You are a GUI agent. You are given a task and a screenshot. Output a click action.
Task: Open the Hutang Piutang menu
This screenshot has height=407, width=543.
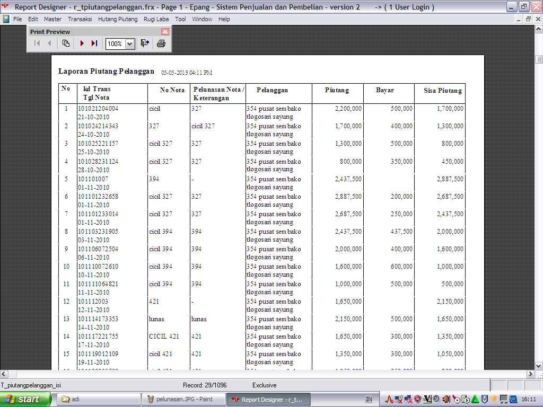tap(118, 19)
